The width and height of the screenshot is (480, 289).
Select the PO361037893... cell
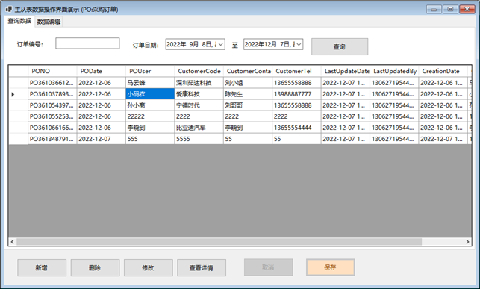pyautogui.click(x=52, y=94)
